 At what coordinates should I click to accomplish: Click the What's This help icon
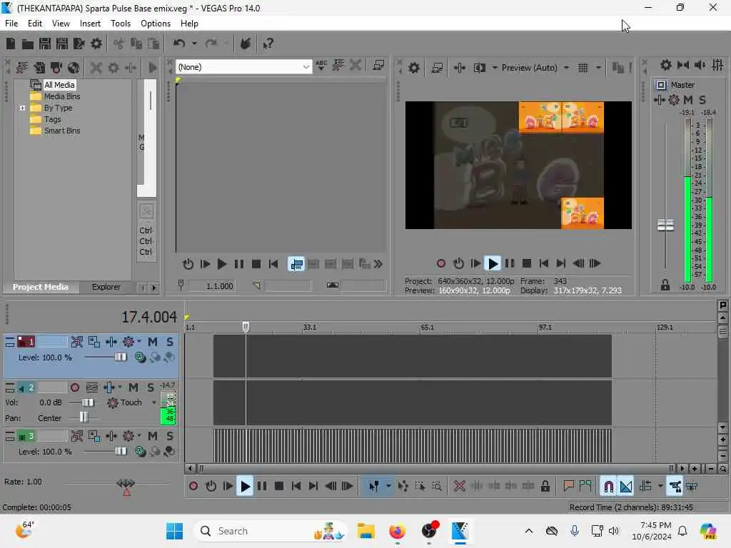268,44
